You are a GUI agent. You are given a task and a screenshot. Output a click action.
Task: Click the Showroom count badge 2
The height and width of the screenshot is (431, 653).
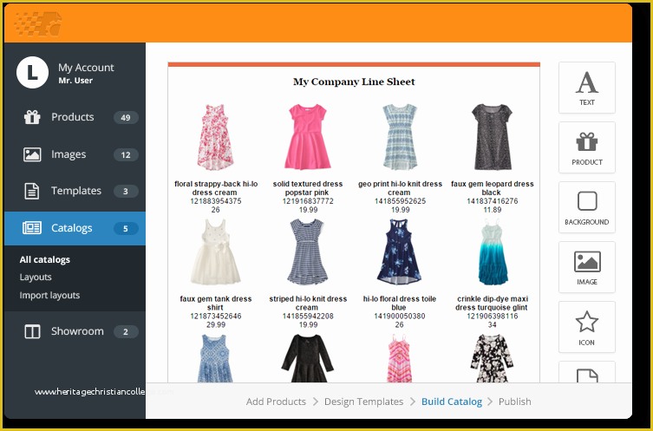point(126,331)
